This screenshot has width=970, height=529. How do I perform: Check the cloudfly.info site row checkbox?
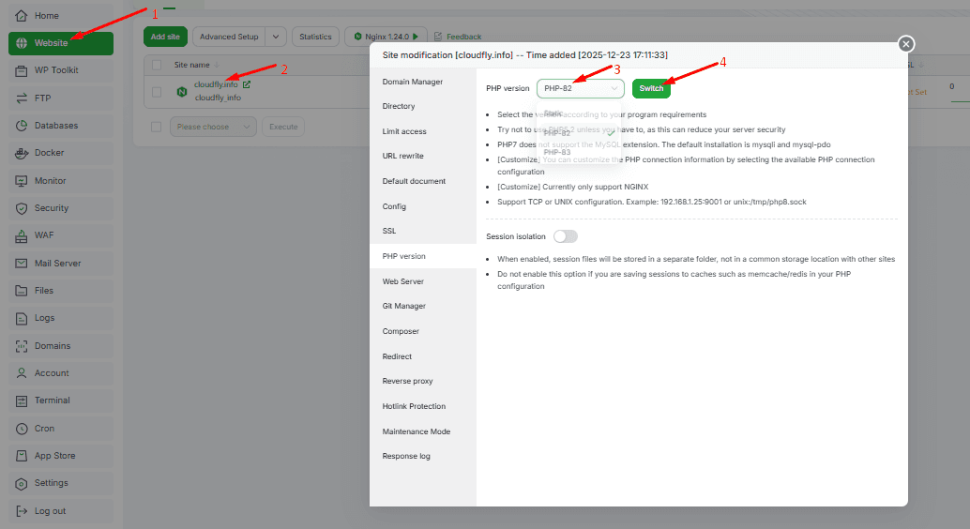pos(157,92)
